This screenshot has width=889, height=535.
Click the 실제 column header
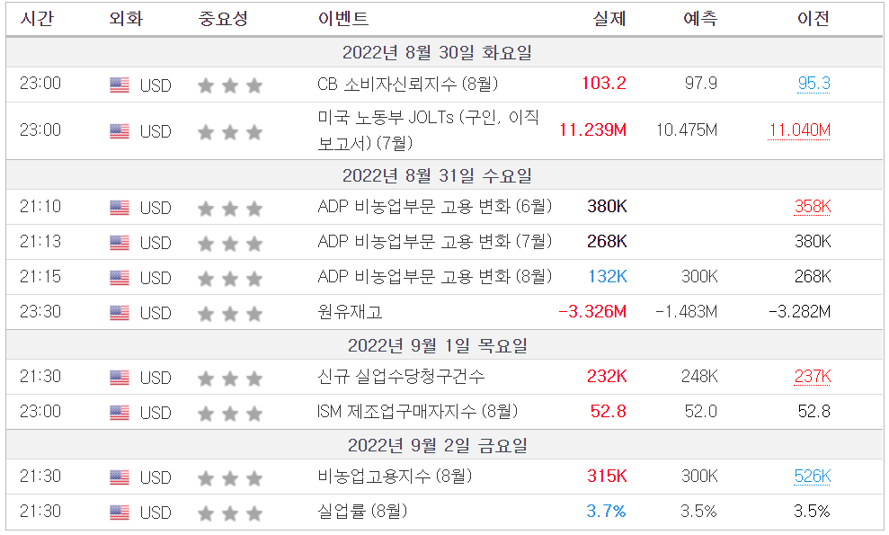coord(609,19)
